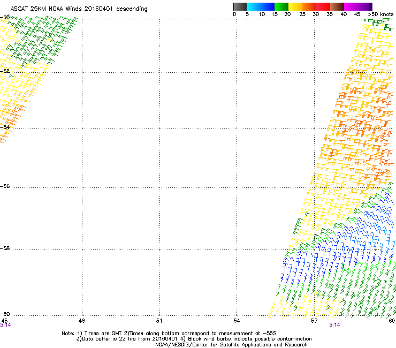Click the gray 0-5 knots color swatch
This screenshot has height=348, width=396.
point(240,6)
